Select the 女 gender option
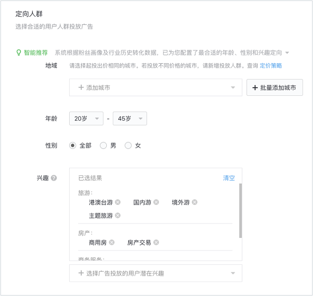313x296 pixels. pos(128,145)
